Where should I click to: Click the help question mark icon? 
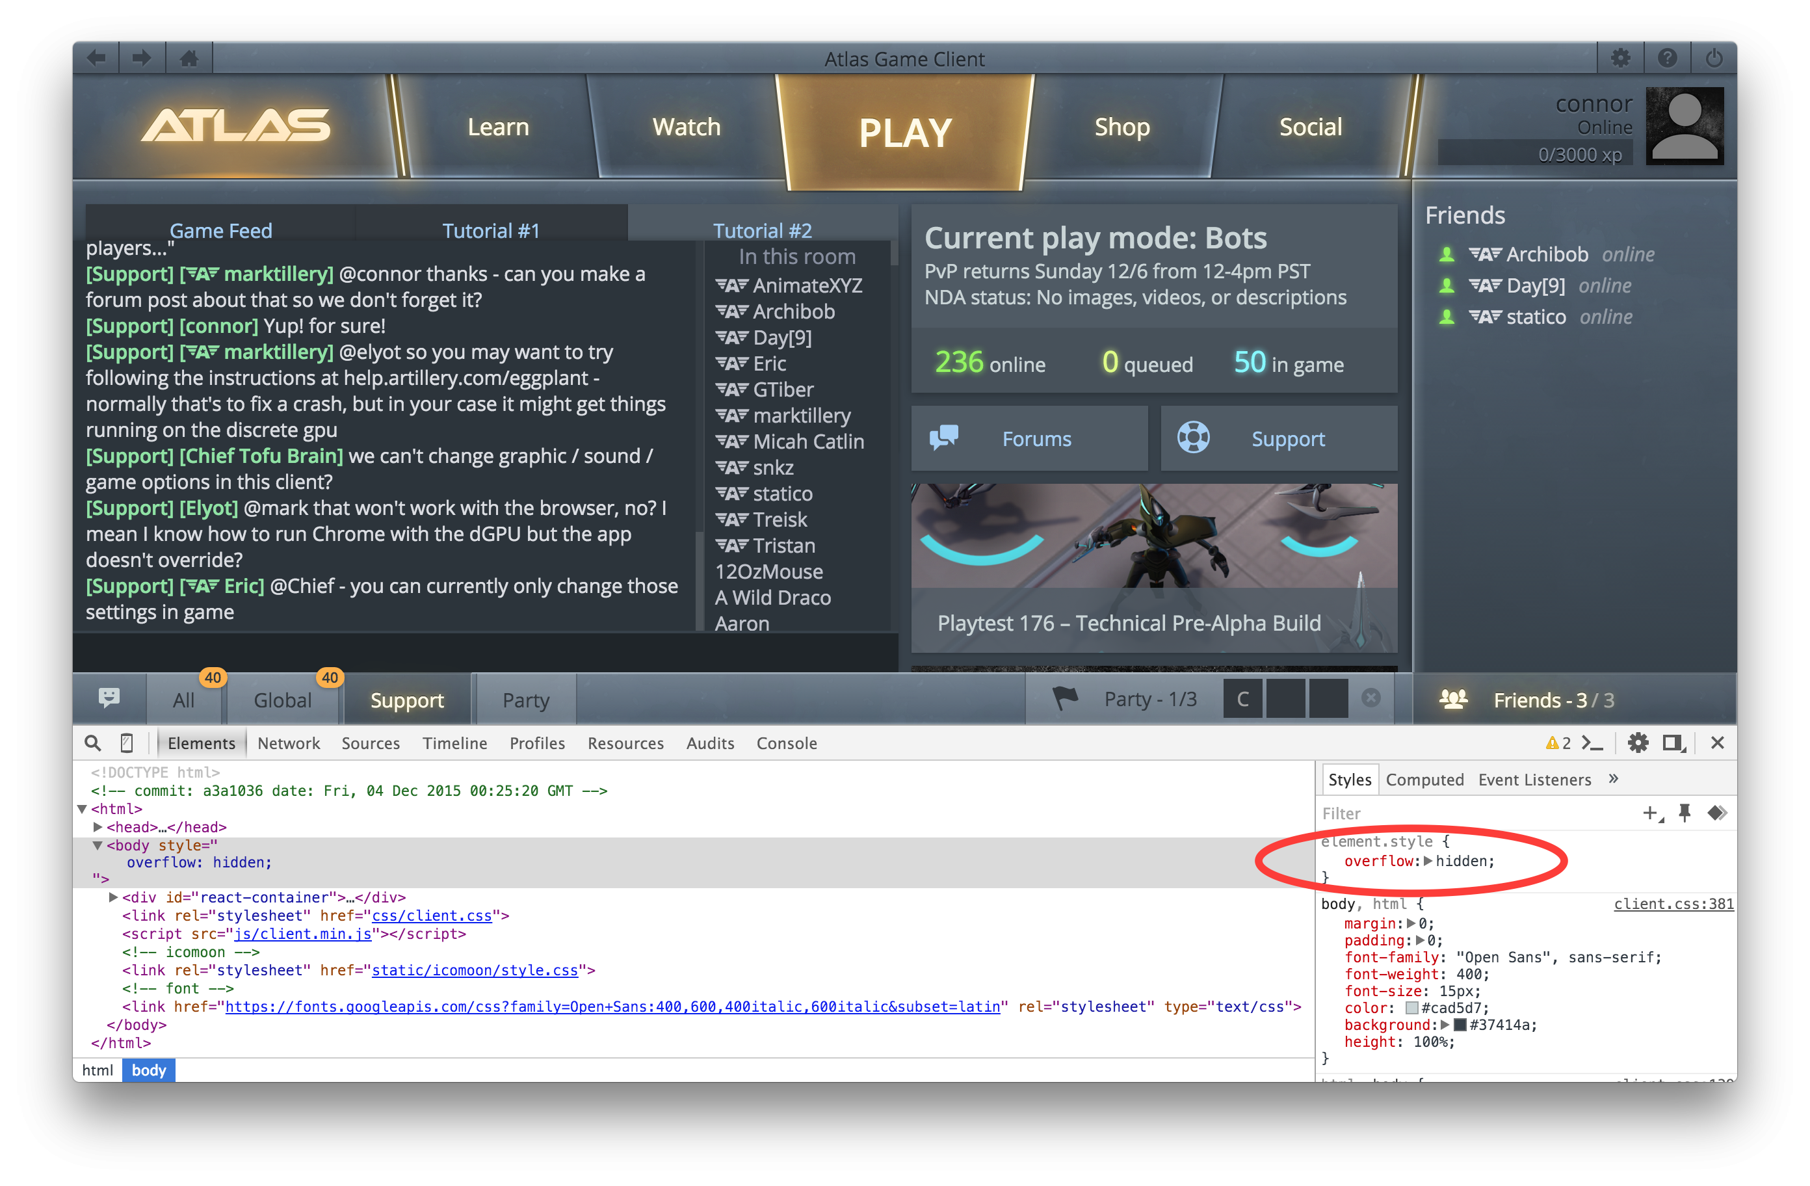(1667, 59)
